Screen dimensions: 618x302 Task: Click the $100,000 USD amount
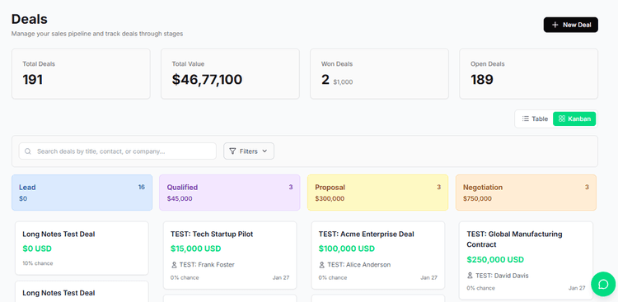[346, 249]
